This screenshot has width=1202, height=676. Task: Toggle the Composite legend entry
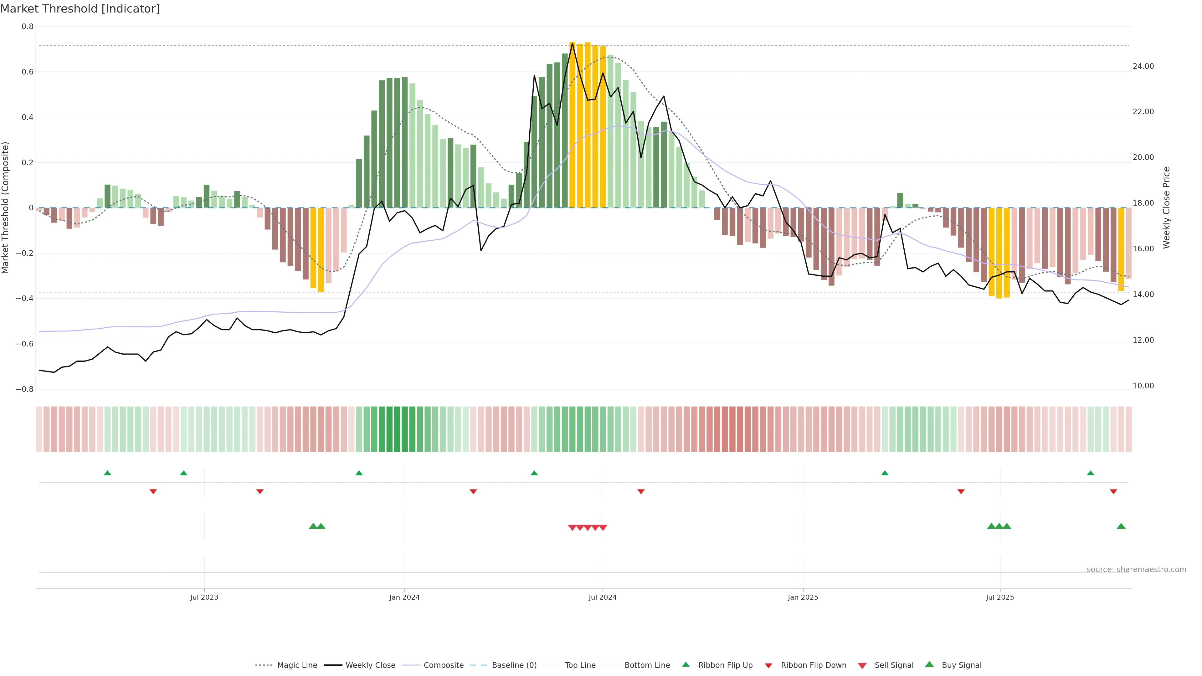click(443, 665)
